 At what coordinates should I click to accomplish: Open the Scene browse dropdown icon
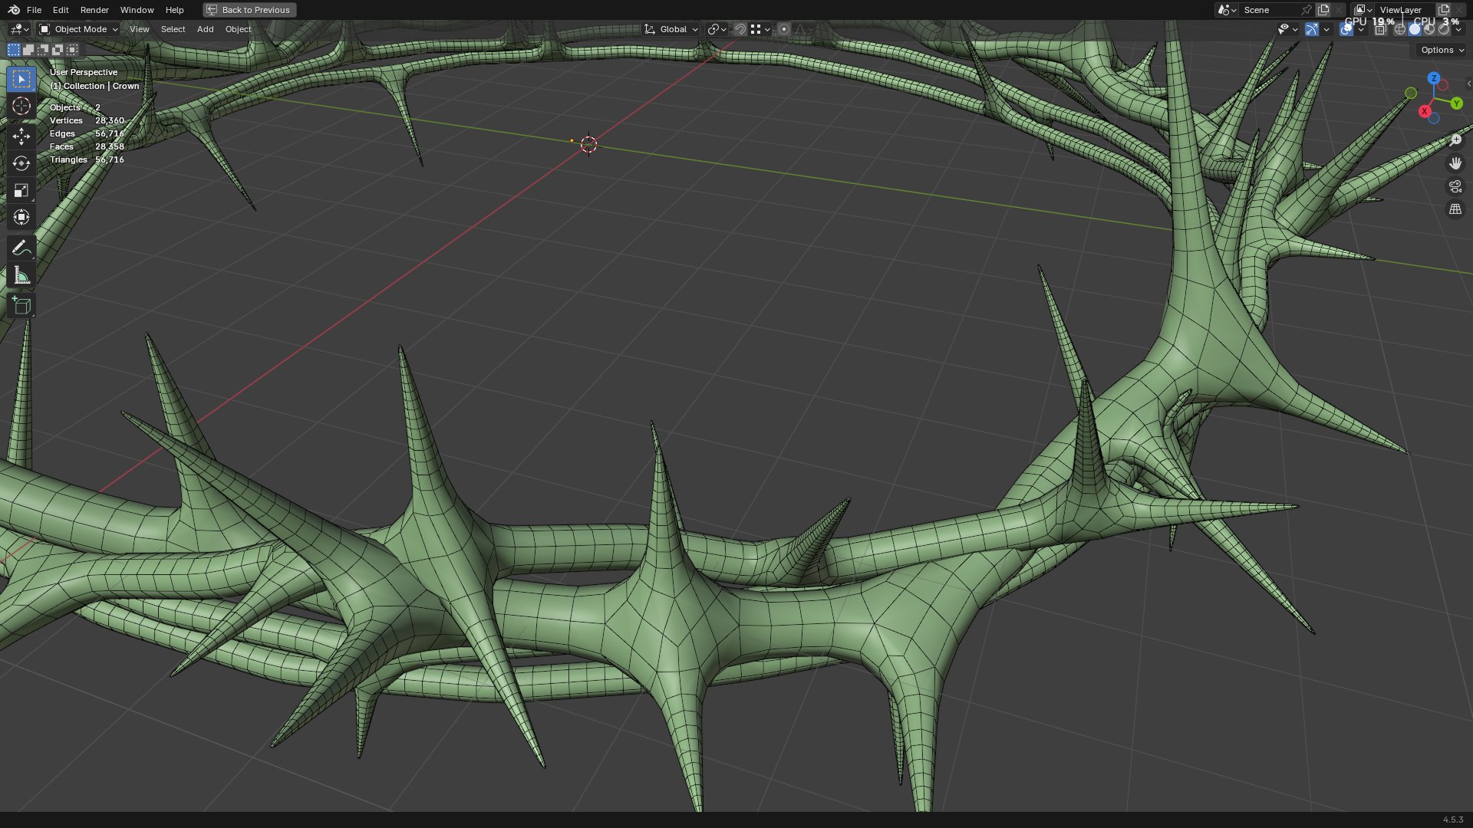click(x=1227, y=10)
